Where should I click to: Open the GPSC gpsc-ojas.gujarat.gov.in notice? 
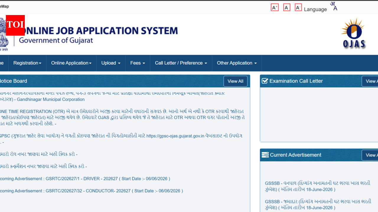pyautogui.click(x=121, y=139)
